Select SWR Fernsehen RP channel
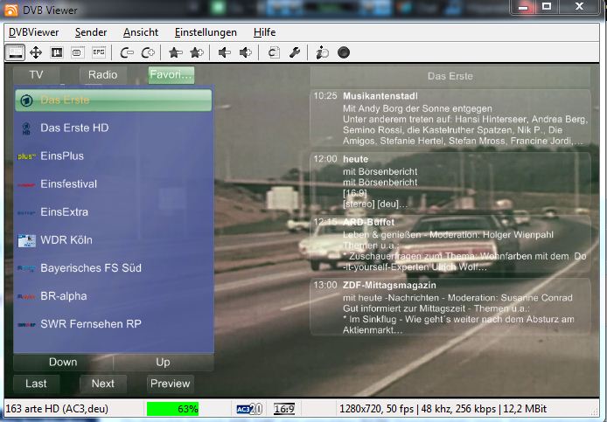Image resolution: width=607 pixels, height=422 pixels. click(114, 324)
